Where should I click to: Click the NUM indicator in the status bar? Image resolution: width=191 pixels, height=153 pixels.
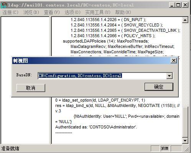165,148
